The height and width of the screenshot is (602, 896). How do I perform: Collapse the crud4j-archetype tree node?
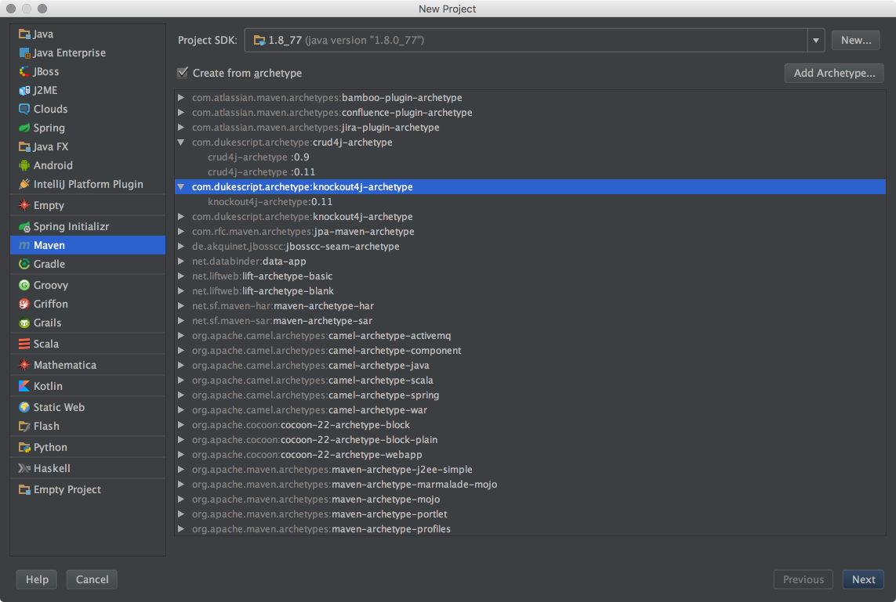click(181, 142)
